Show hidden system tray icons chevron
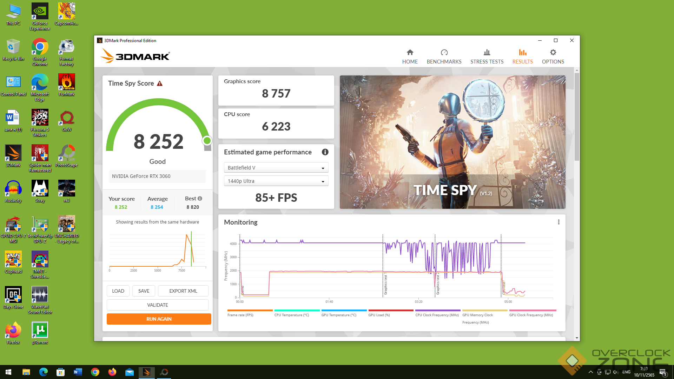674x379 pixels. (590, 372)
